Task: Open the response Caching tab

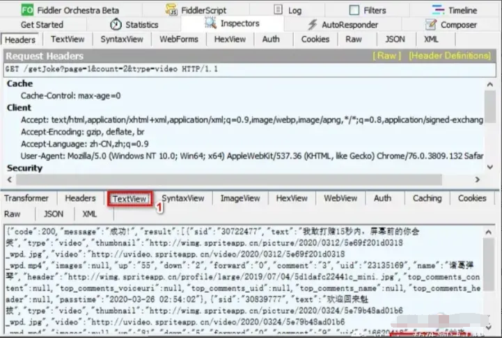Action: click(x=427, y=198)
